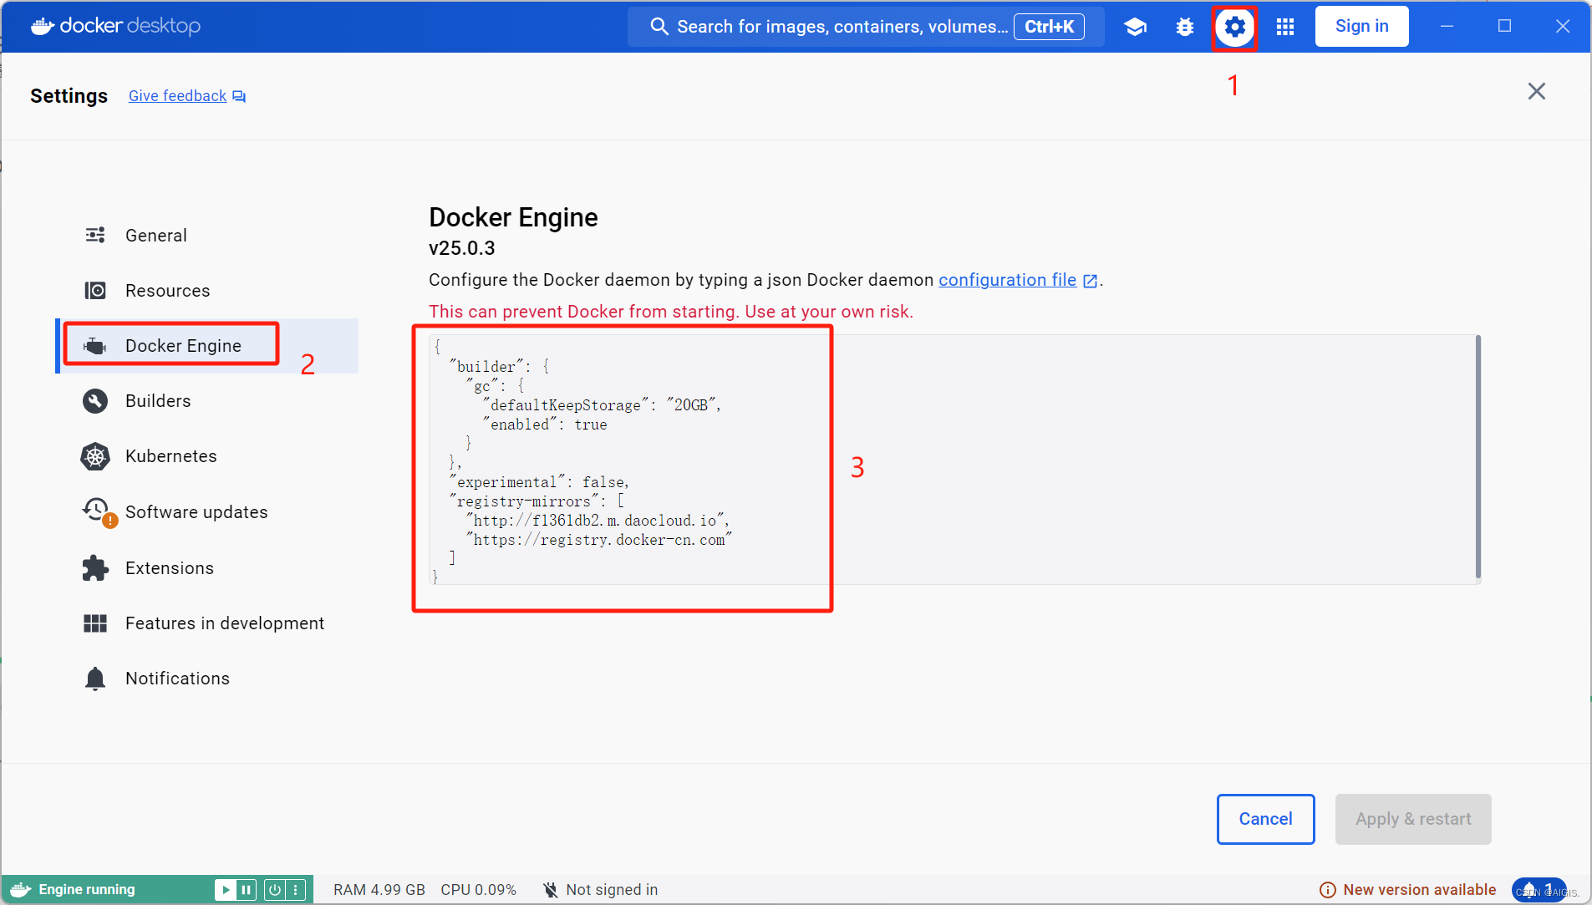1592x905 pixels.
Task: Click the Extensions puzzle-piece icon
Action: pos(95,568)
